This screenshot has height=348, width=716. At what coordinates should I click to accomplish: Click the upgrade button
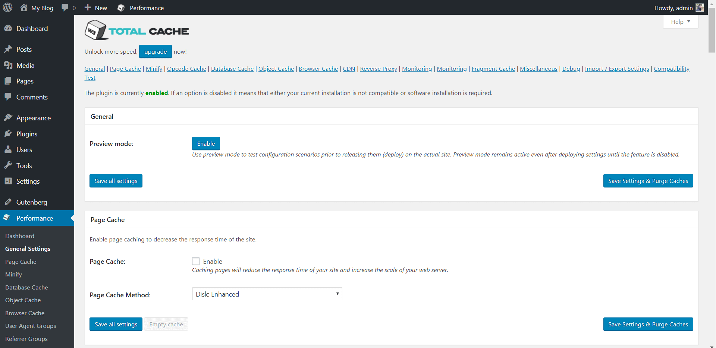156,51
